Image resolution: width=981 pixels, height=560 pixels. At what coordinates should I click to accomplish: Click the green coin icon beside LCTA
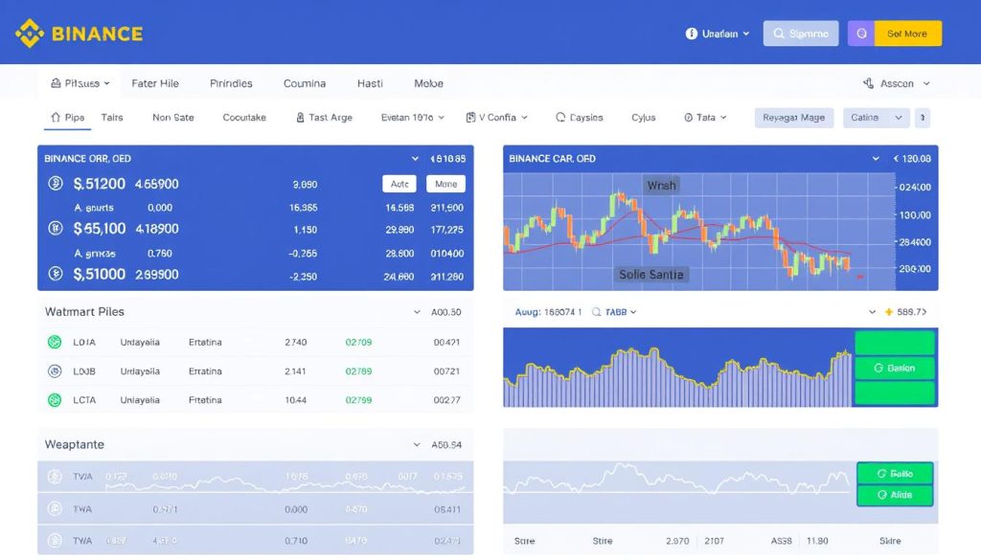55,399
